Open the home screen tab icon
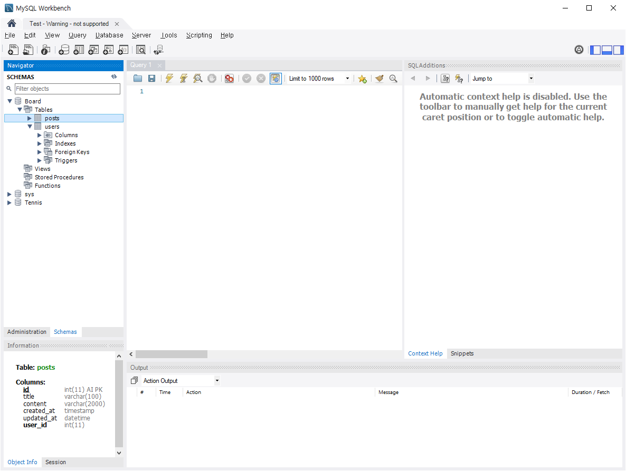This screenshot has height=471, width=626. point(12,24)
